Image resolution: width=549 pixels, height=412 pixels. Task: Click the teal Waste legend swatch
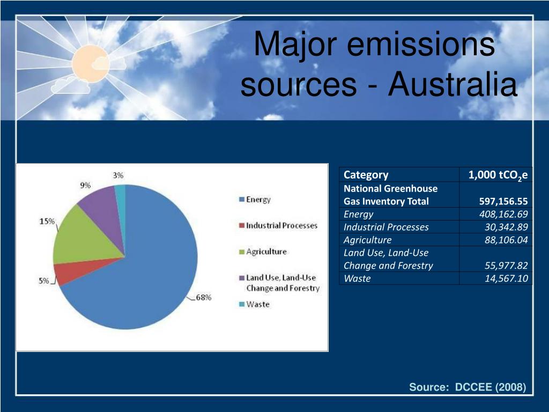tap(242, 304)
